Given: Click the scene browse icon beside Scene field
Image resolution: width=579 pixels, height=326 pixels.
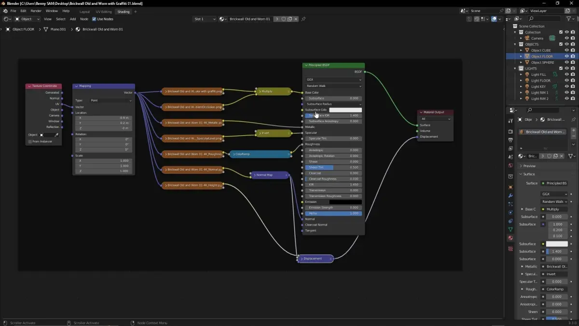Looking at the screenshot, I should pyautogui.click(x=464, y=11).
